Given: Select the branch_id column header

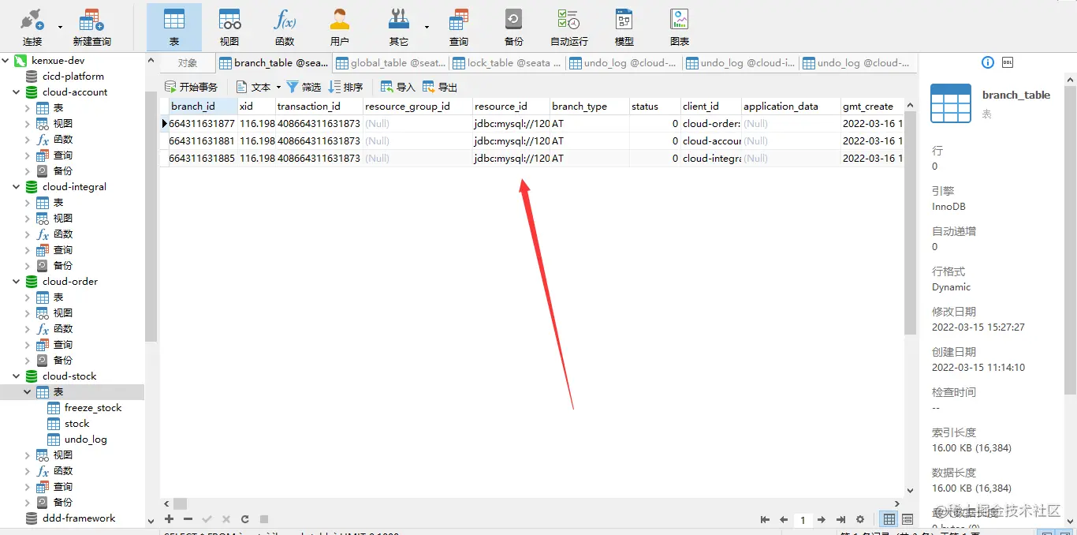Looking at the screenshot, I should click(203, 107).
